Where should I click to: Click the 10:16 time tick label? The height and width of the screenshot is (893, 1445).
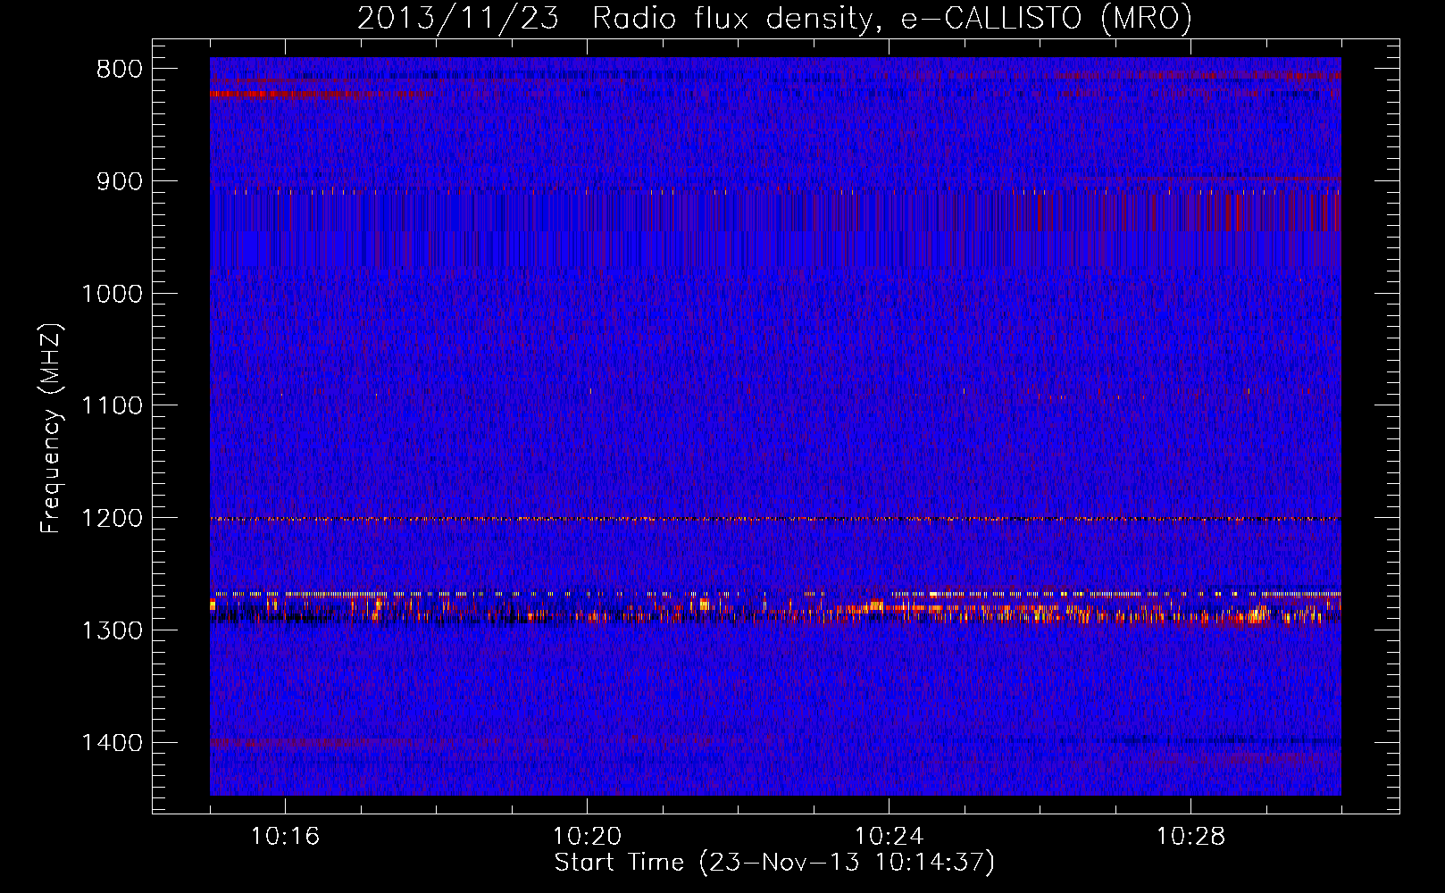pos(285,837)
